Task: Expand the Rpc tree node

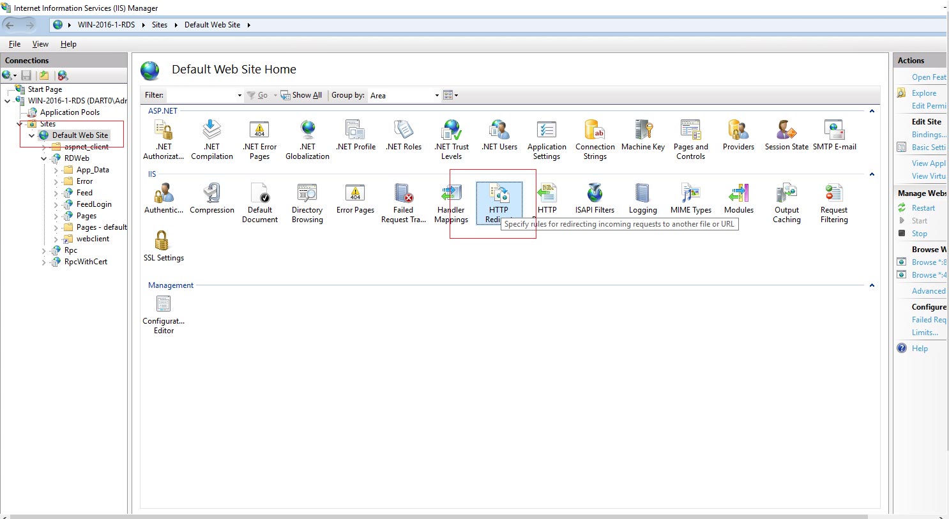Action: (43, 250)
